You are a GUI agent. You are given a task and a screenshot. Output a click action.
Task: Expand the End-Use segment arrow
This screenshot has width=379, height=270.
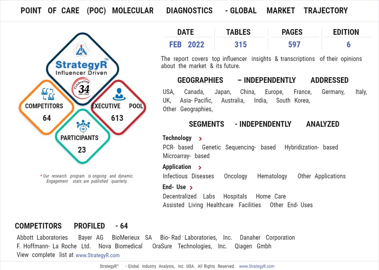point(191,188)
